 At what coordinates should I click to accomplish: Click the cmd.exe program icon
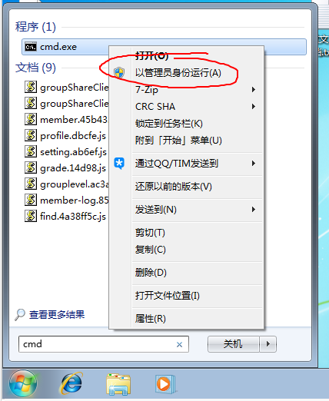click(31, 47)
